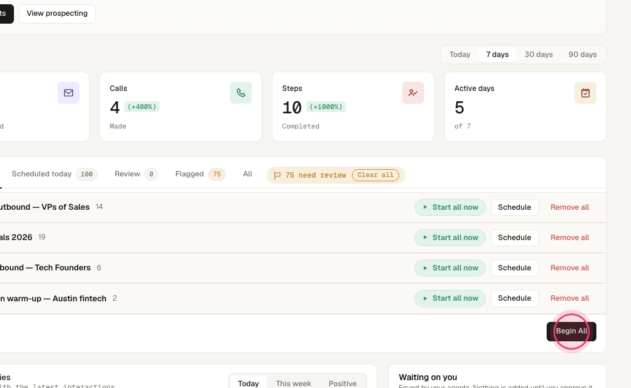Click the 75 need review label
Screen dimensions: 631x388
click(315, 175)
